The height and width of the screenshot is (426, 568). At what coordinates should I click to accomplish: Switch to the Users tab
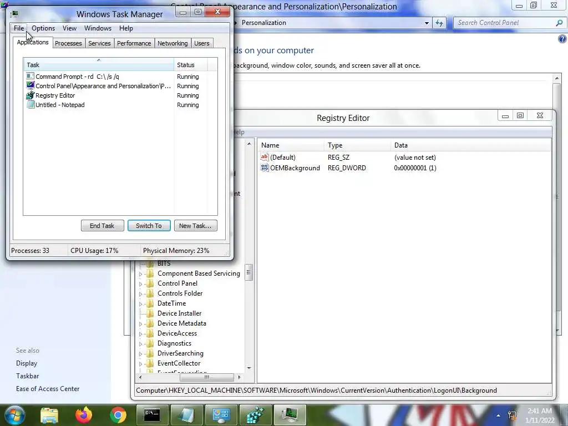coord(202,43)
